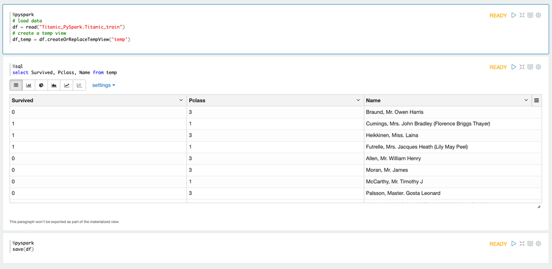Open settings gear of first pyspark paragraph
Viewport: 552px width, 269px height.
[538, 15]
